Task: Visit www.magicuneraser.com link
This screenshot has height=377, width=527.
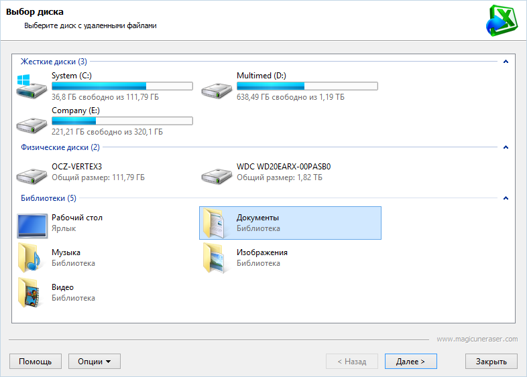Action: tap(477, 339)
